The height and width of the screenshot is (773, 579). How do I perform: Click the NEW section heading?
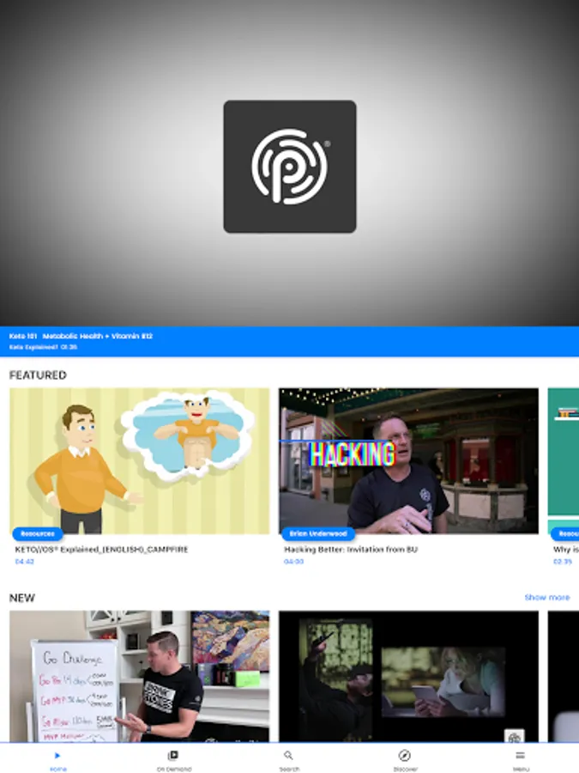tap(22, 598)
